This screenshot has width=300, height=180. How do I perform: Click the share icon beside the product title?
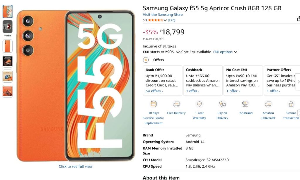point(298,18)
